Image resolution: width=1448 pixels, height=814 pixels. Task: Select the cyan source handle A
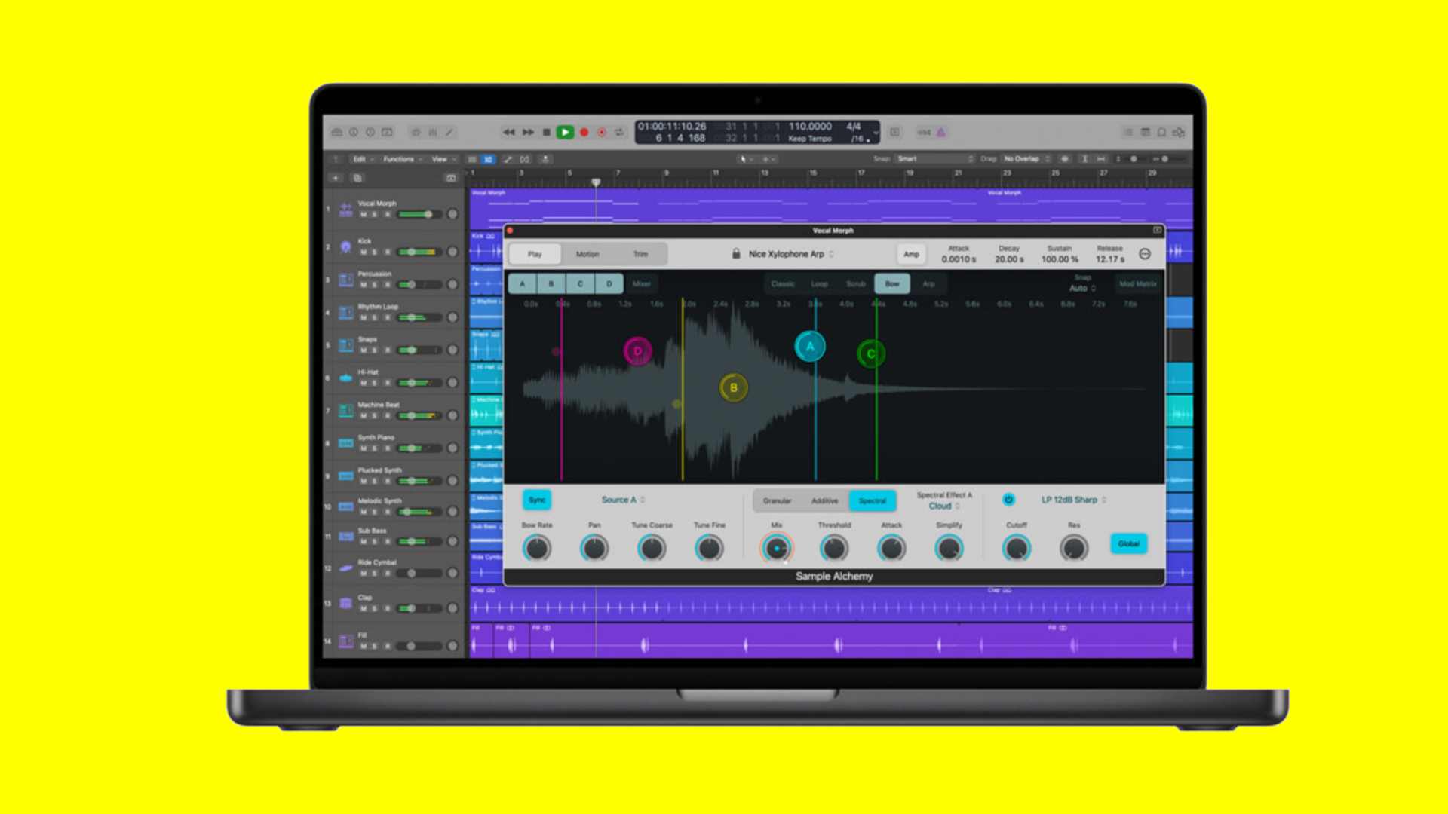810,347
